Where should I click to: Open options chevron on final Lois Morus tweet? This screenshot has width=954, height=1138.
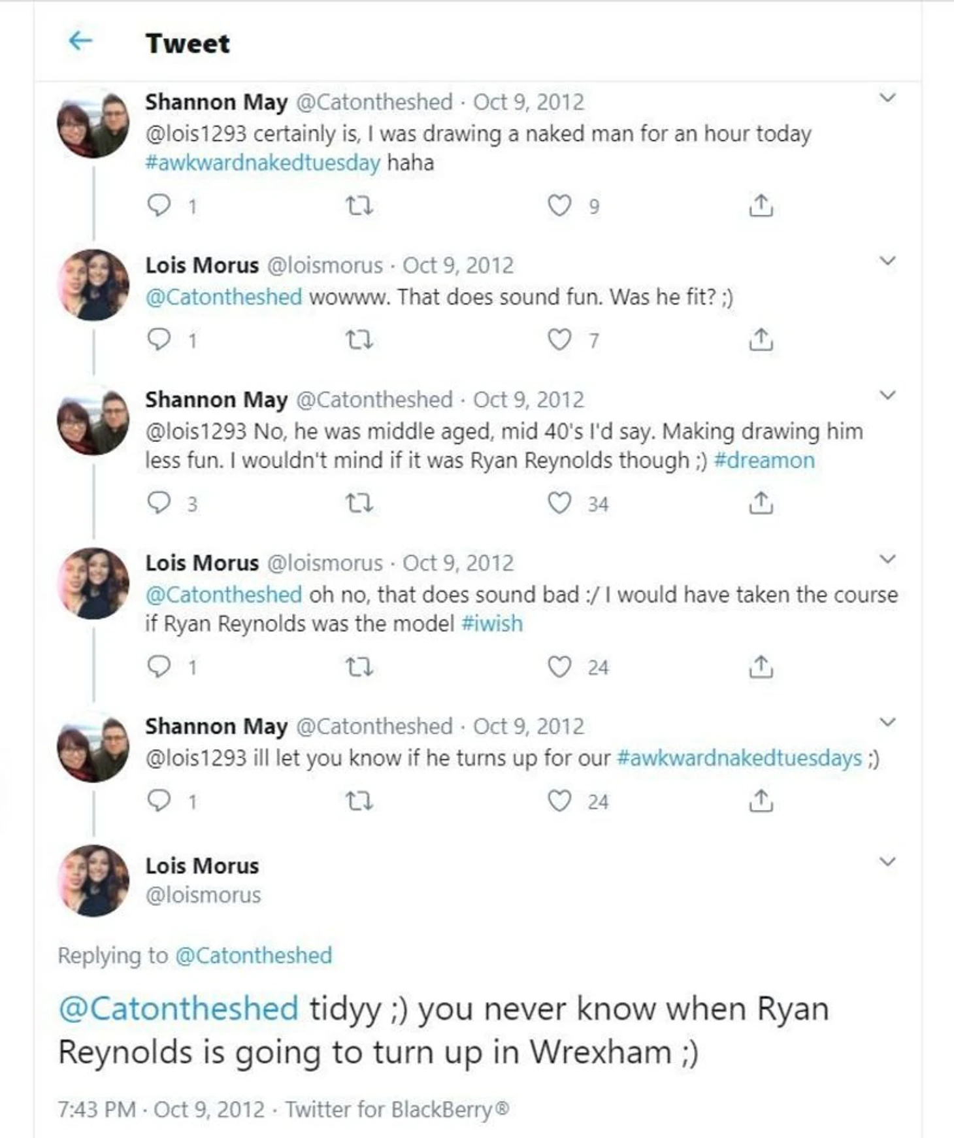tap(887, 862)
